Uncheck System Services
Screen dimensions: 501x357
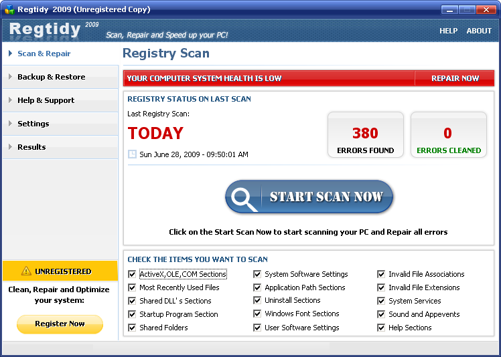pyautogui.click(x=381, y=301)
